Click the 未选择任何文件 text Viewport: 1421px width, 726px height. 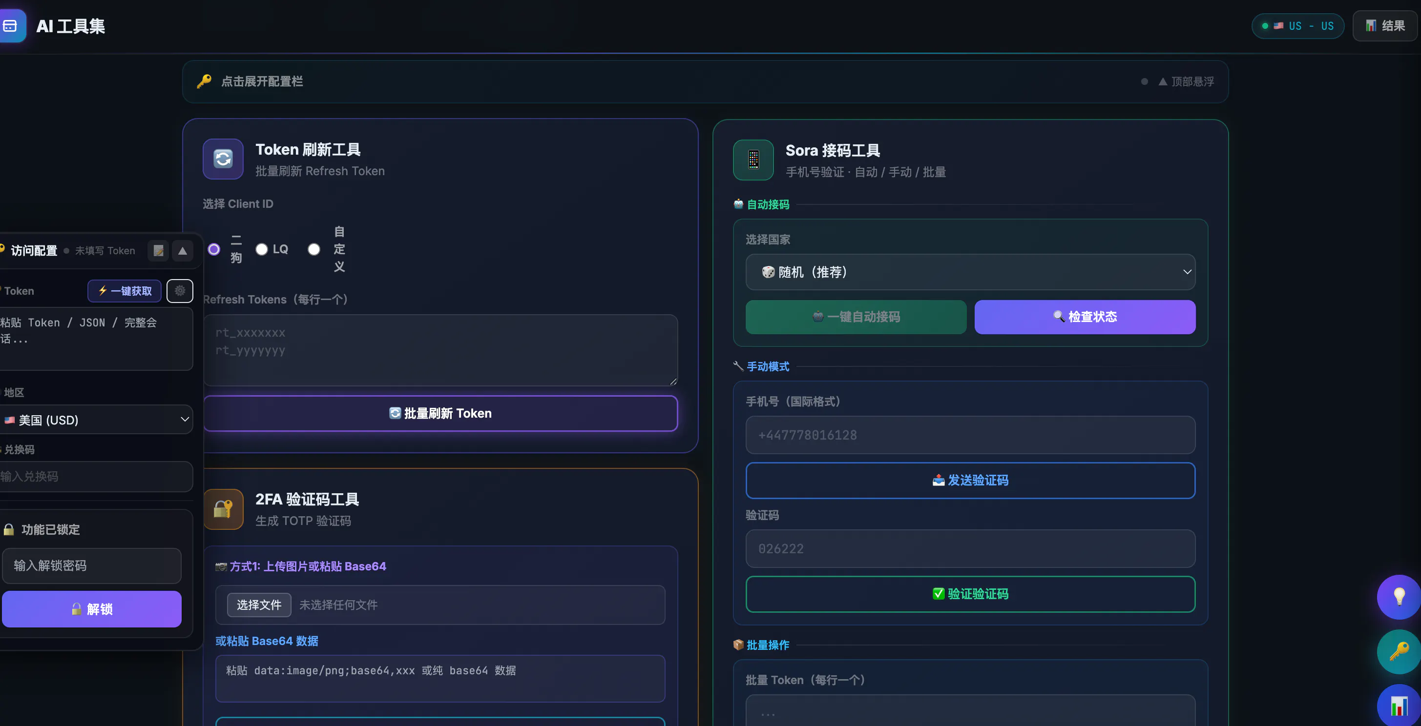(x=338, y=605)
